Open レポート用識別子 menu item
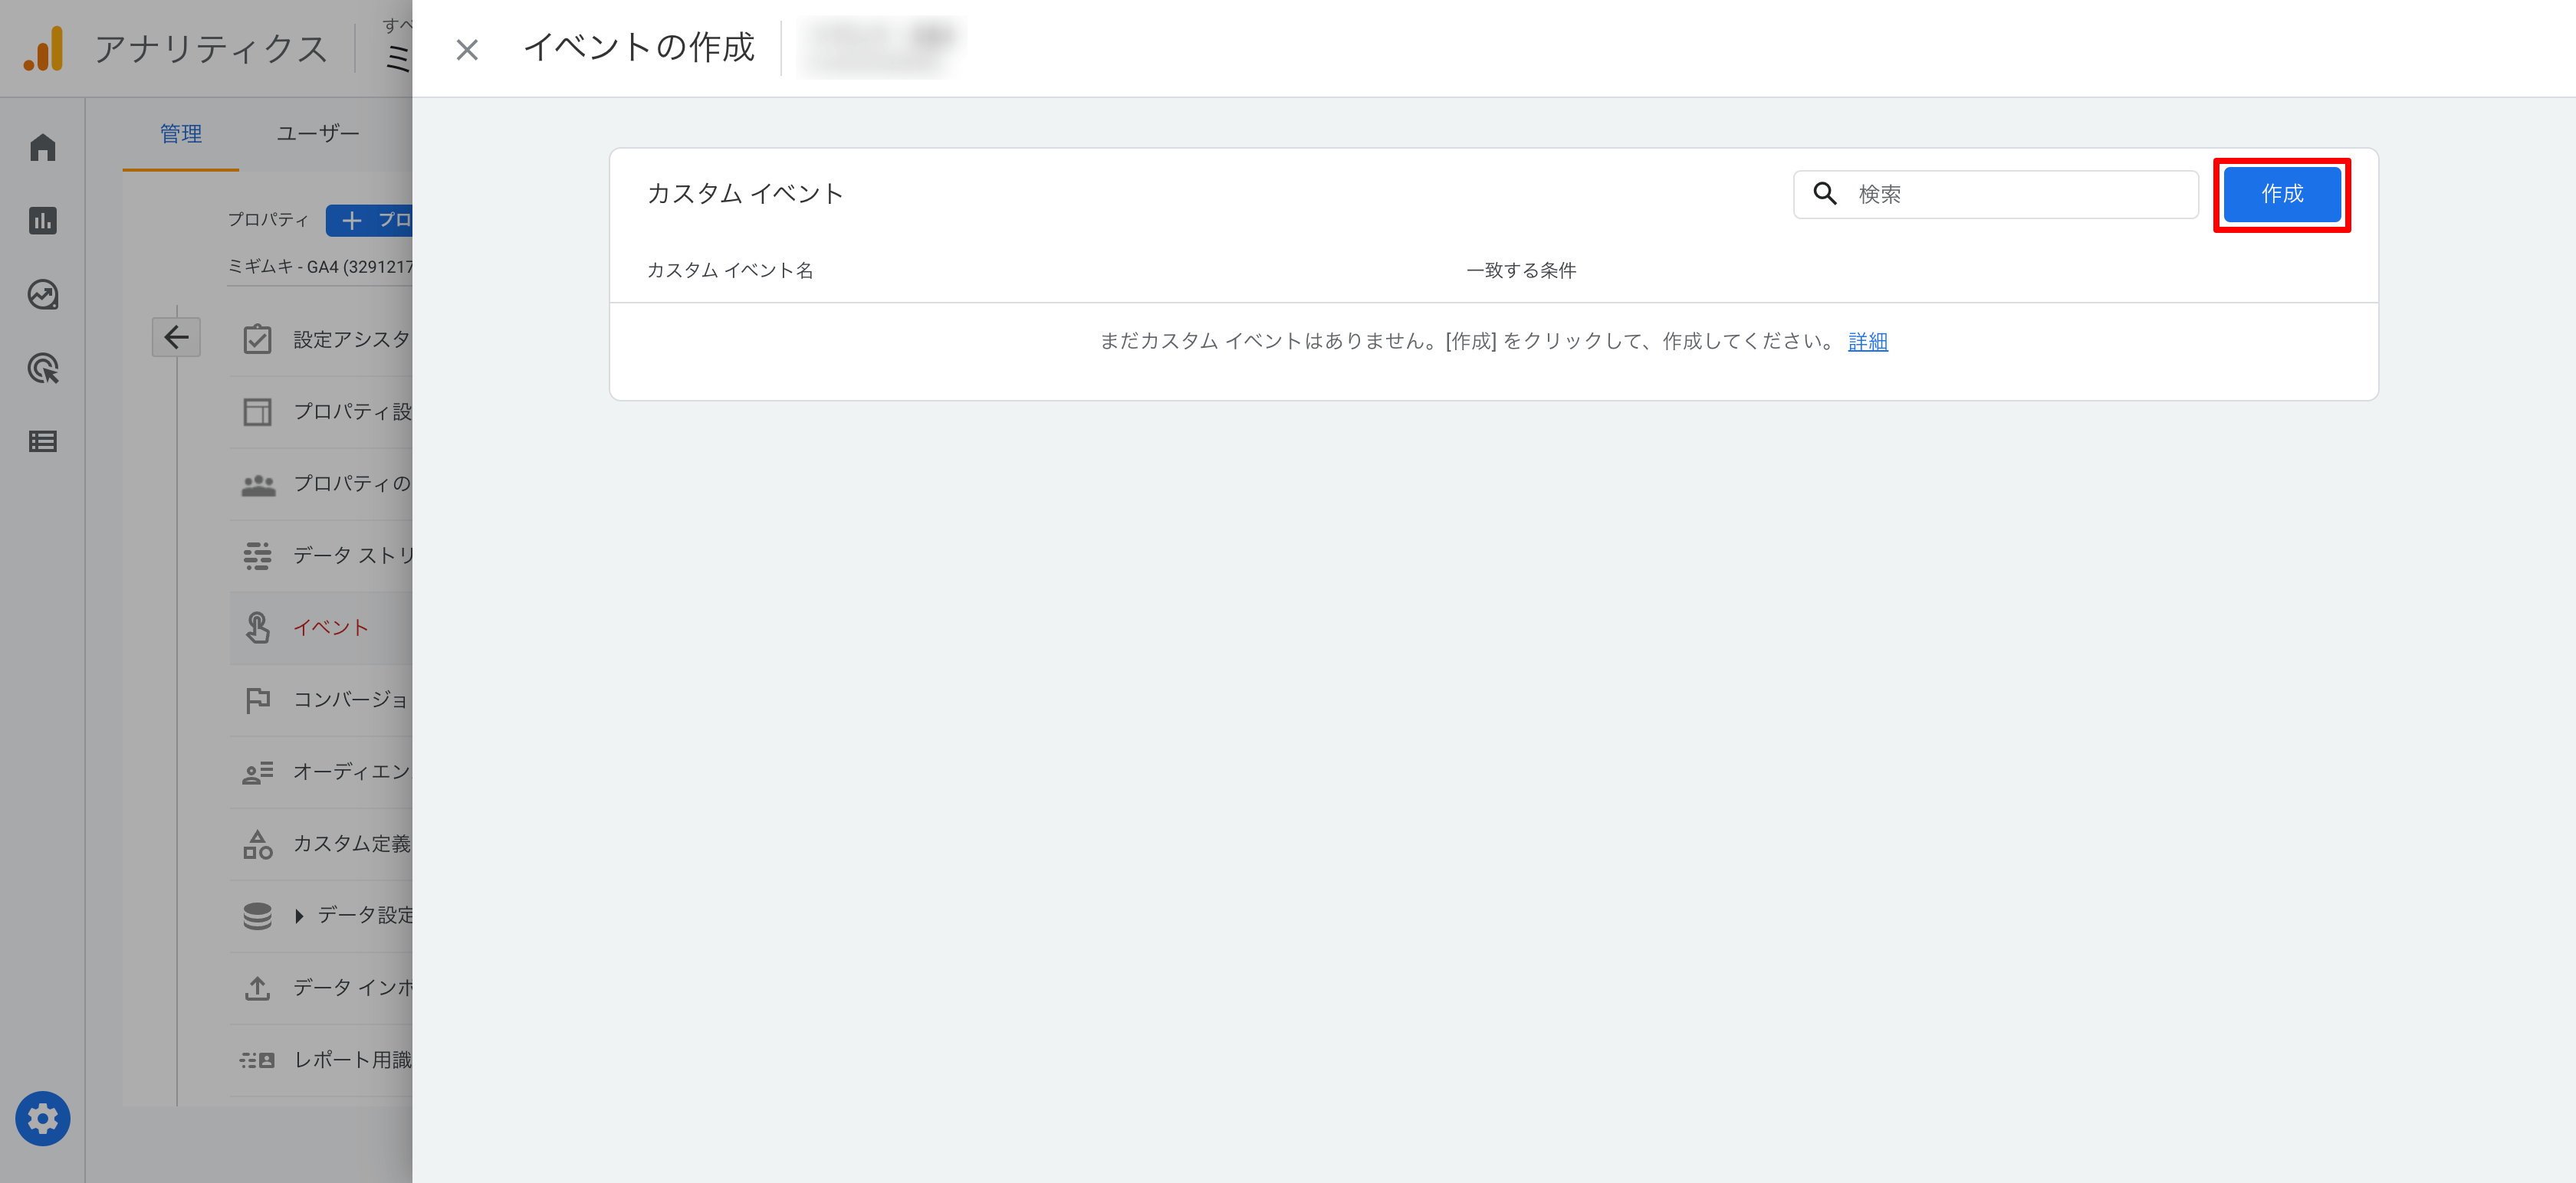Screen dimensions: 2576x1183 321,1059
